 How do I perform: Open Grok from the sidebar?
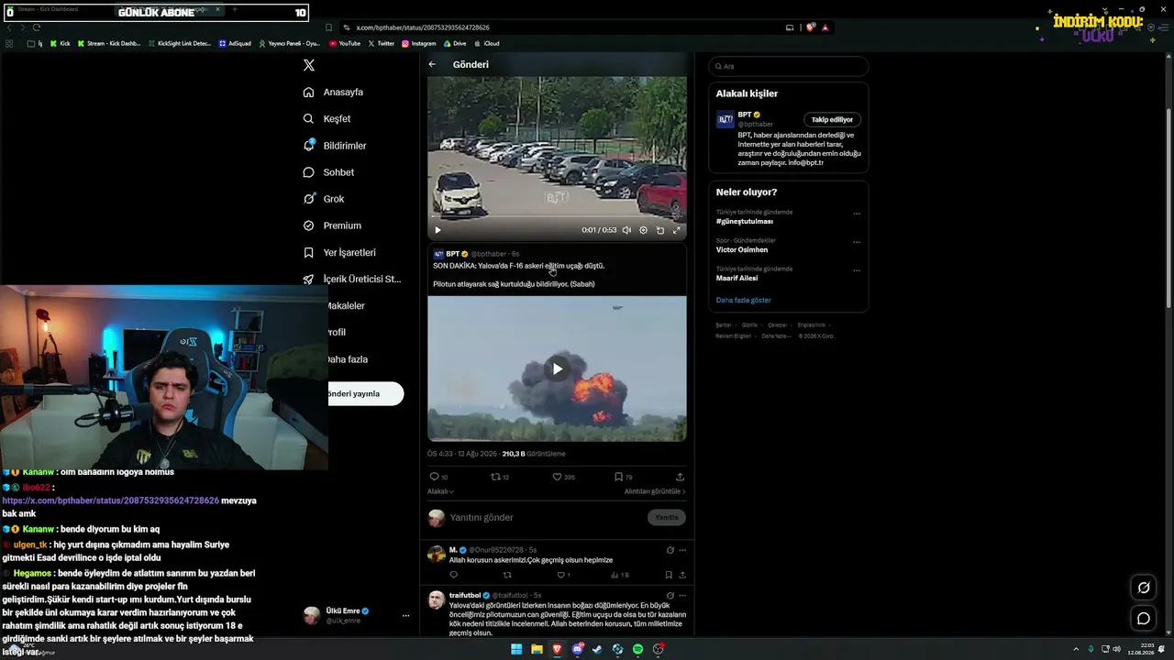click(324, 199)
